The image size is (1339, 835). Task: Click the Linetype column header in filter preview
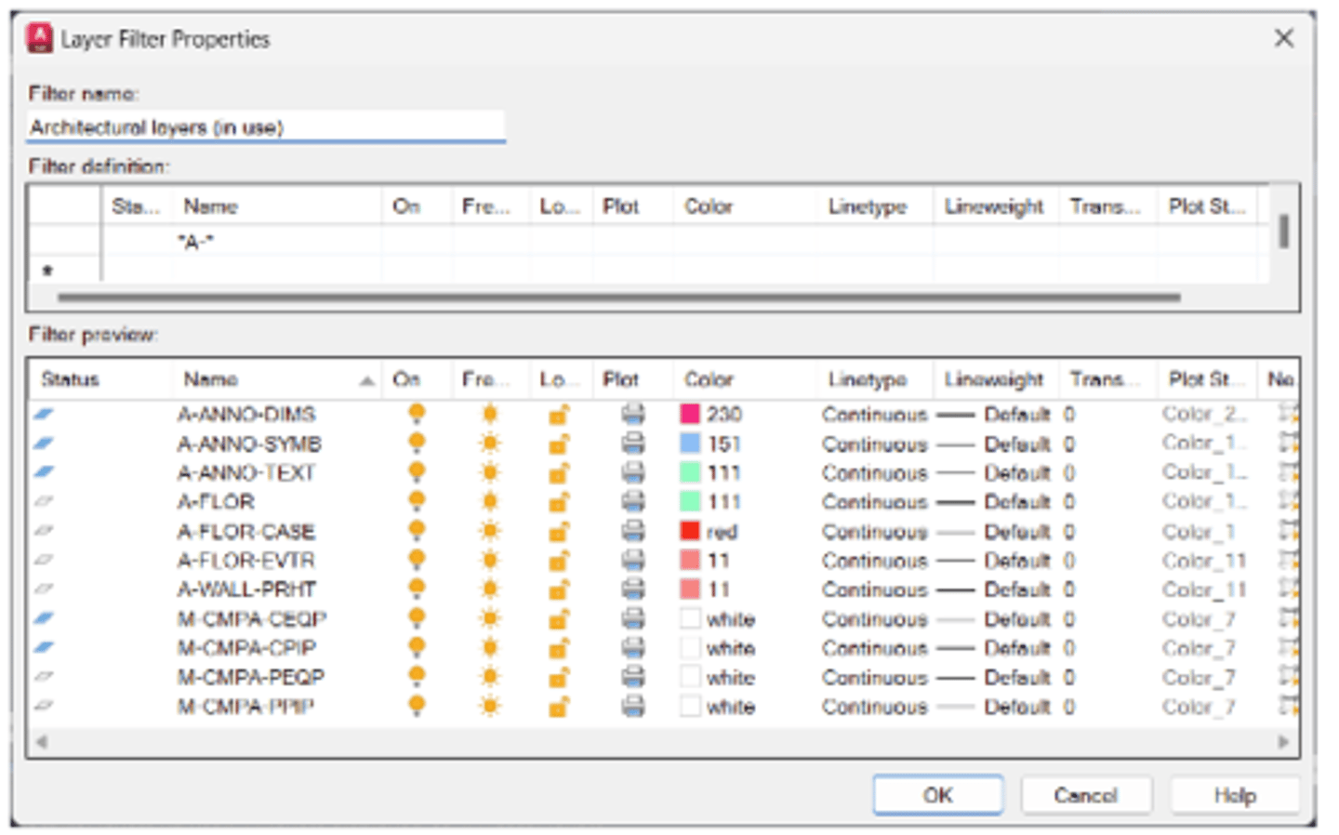pyautogui.click(x=867, y=379)
